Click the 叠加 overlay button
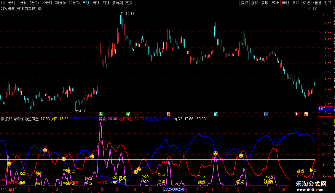The width and height of the screenshot is (335, 193). pyautogui.click(x=255, y=3)
